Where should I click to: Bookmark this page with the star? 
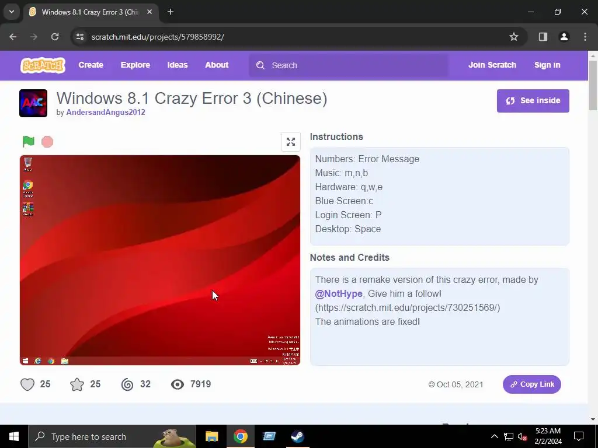tap(514, 37)
